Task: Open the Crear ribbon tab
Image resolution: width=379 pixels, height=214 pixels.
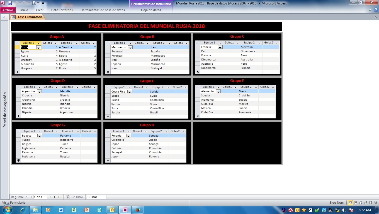Action: click(x=40, y=10)
